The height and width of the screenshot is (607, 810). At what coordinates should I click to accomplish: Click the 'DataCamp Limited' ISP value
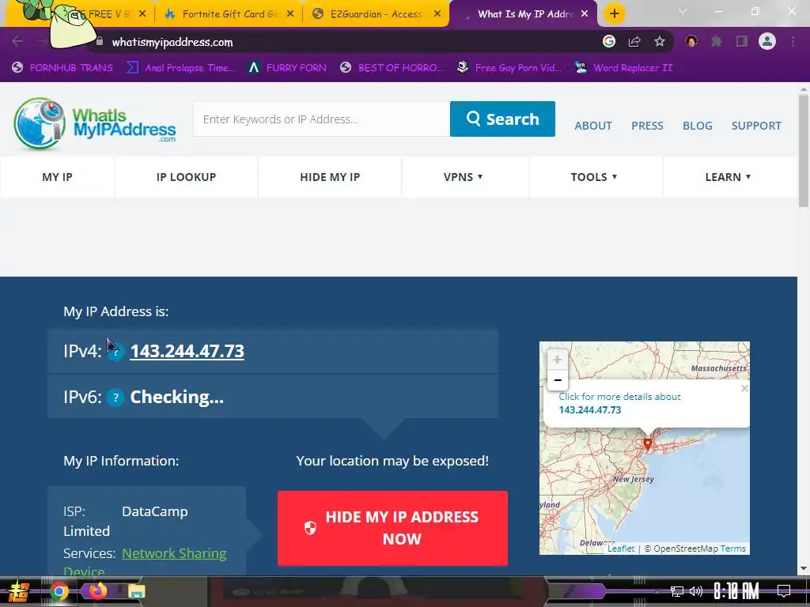(126, 521)
